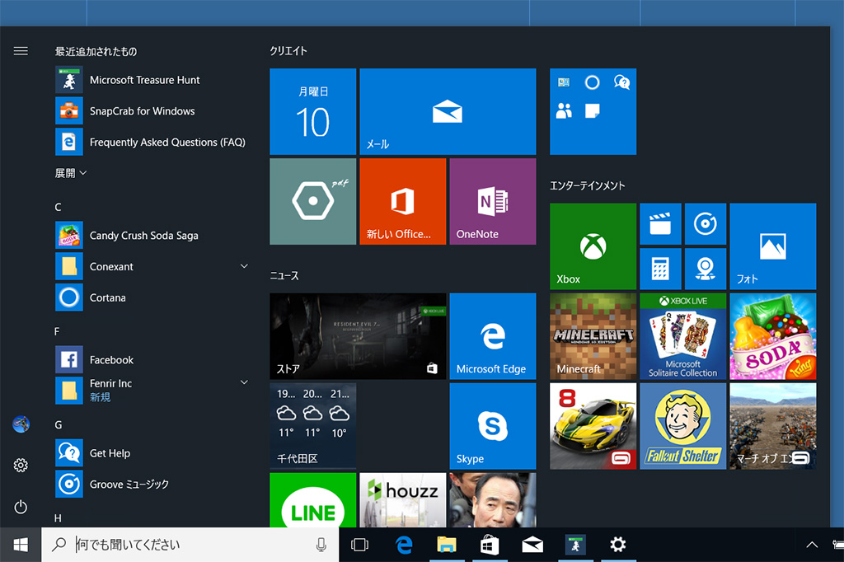Select Groove ミュージック in app list

[129, 485]
